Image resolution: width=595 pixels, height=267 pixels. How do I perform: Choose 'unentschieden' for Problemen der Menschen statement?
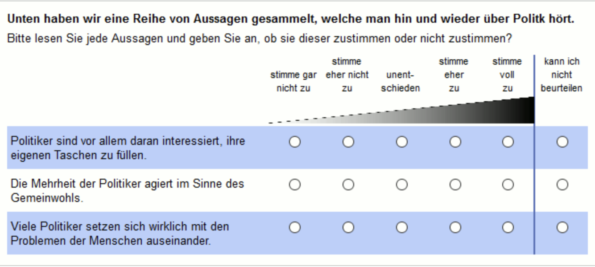coord(402,227)
